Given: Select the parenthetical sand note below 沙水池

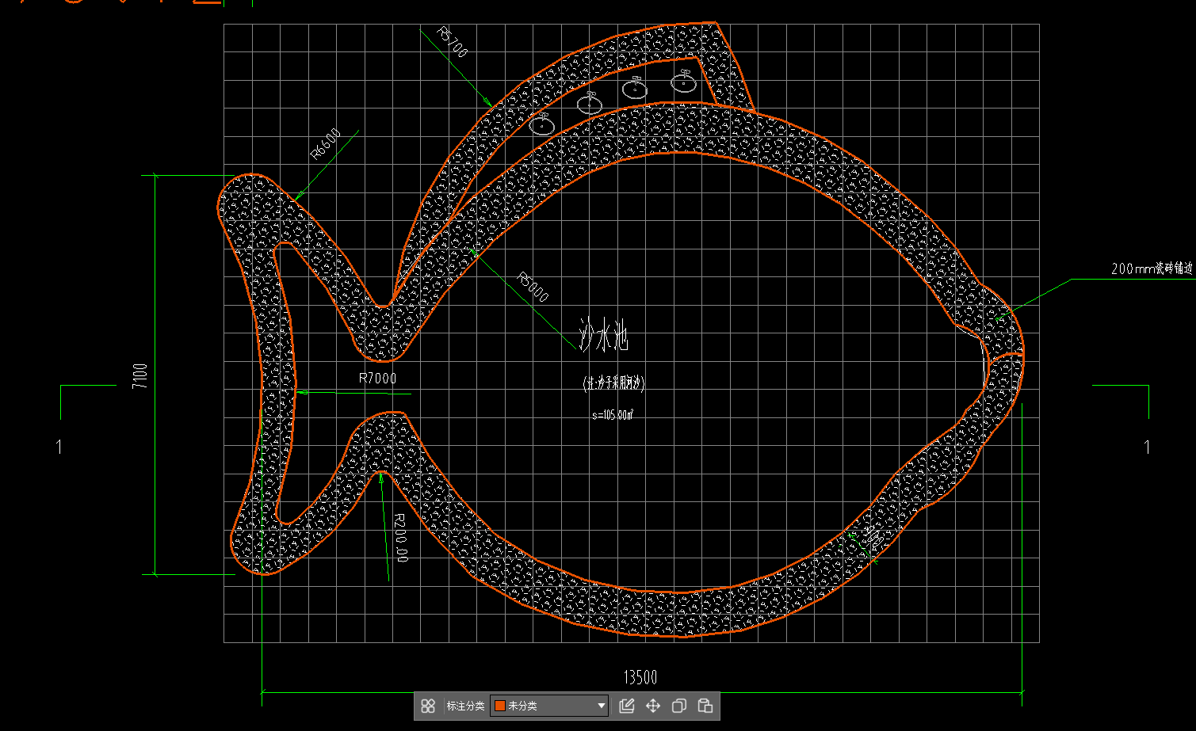Looking at the screenshot, I should click(614, 383).
